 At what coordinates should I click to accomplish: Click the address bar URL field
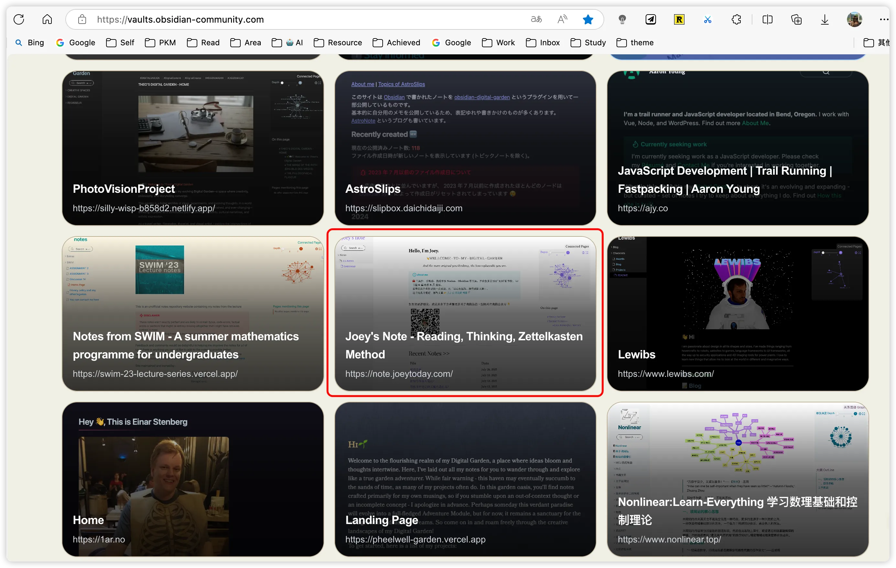coord(298,19)
